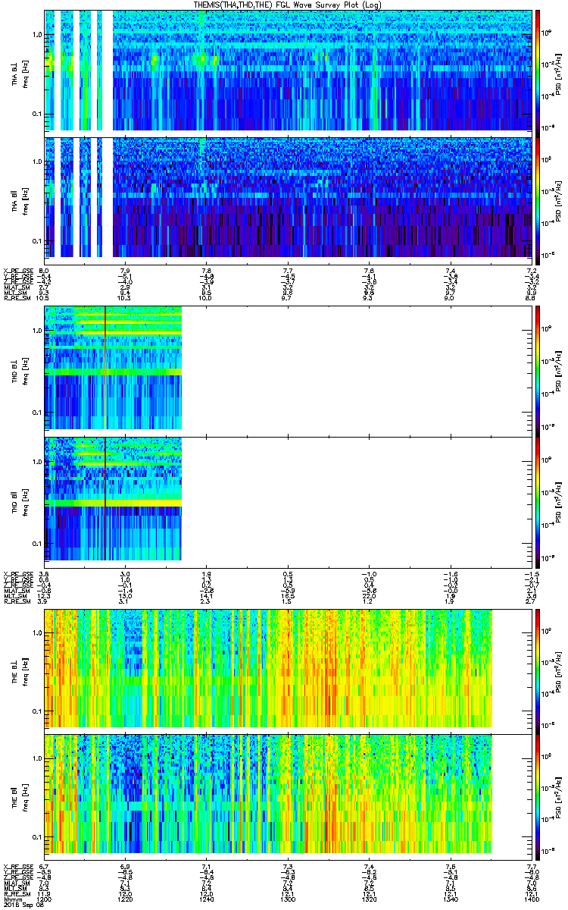Screen dimensions: 568x910
Task: Click the red vertical spike in THD perpendicular-B spectrogram
Action: click(105, 368)
